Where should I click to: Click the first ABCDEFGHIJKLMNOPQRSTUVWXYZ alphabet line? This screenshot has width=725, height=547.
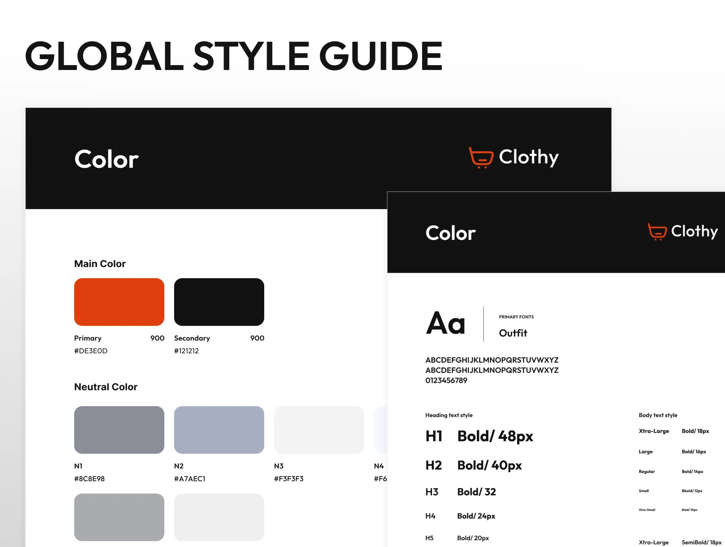(492, 360)
